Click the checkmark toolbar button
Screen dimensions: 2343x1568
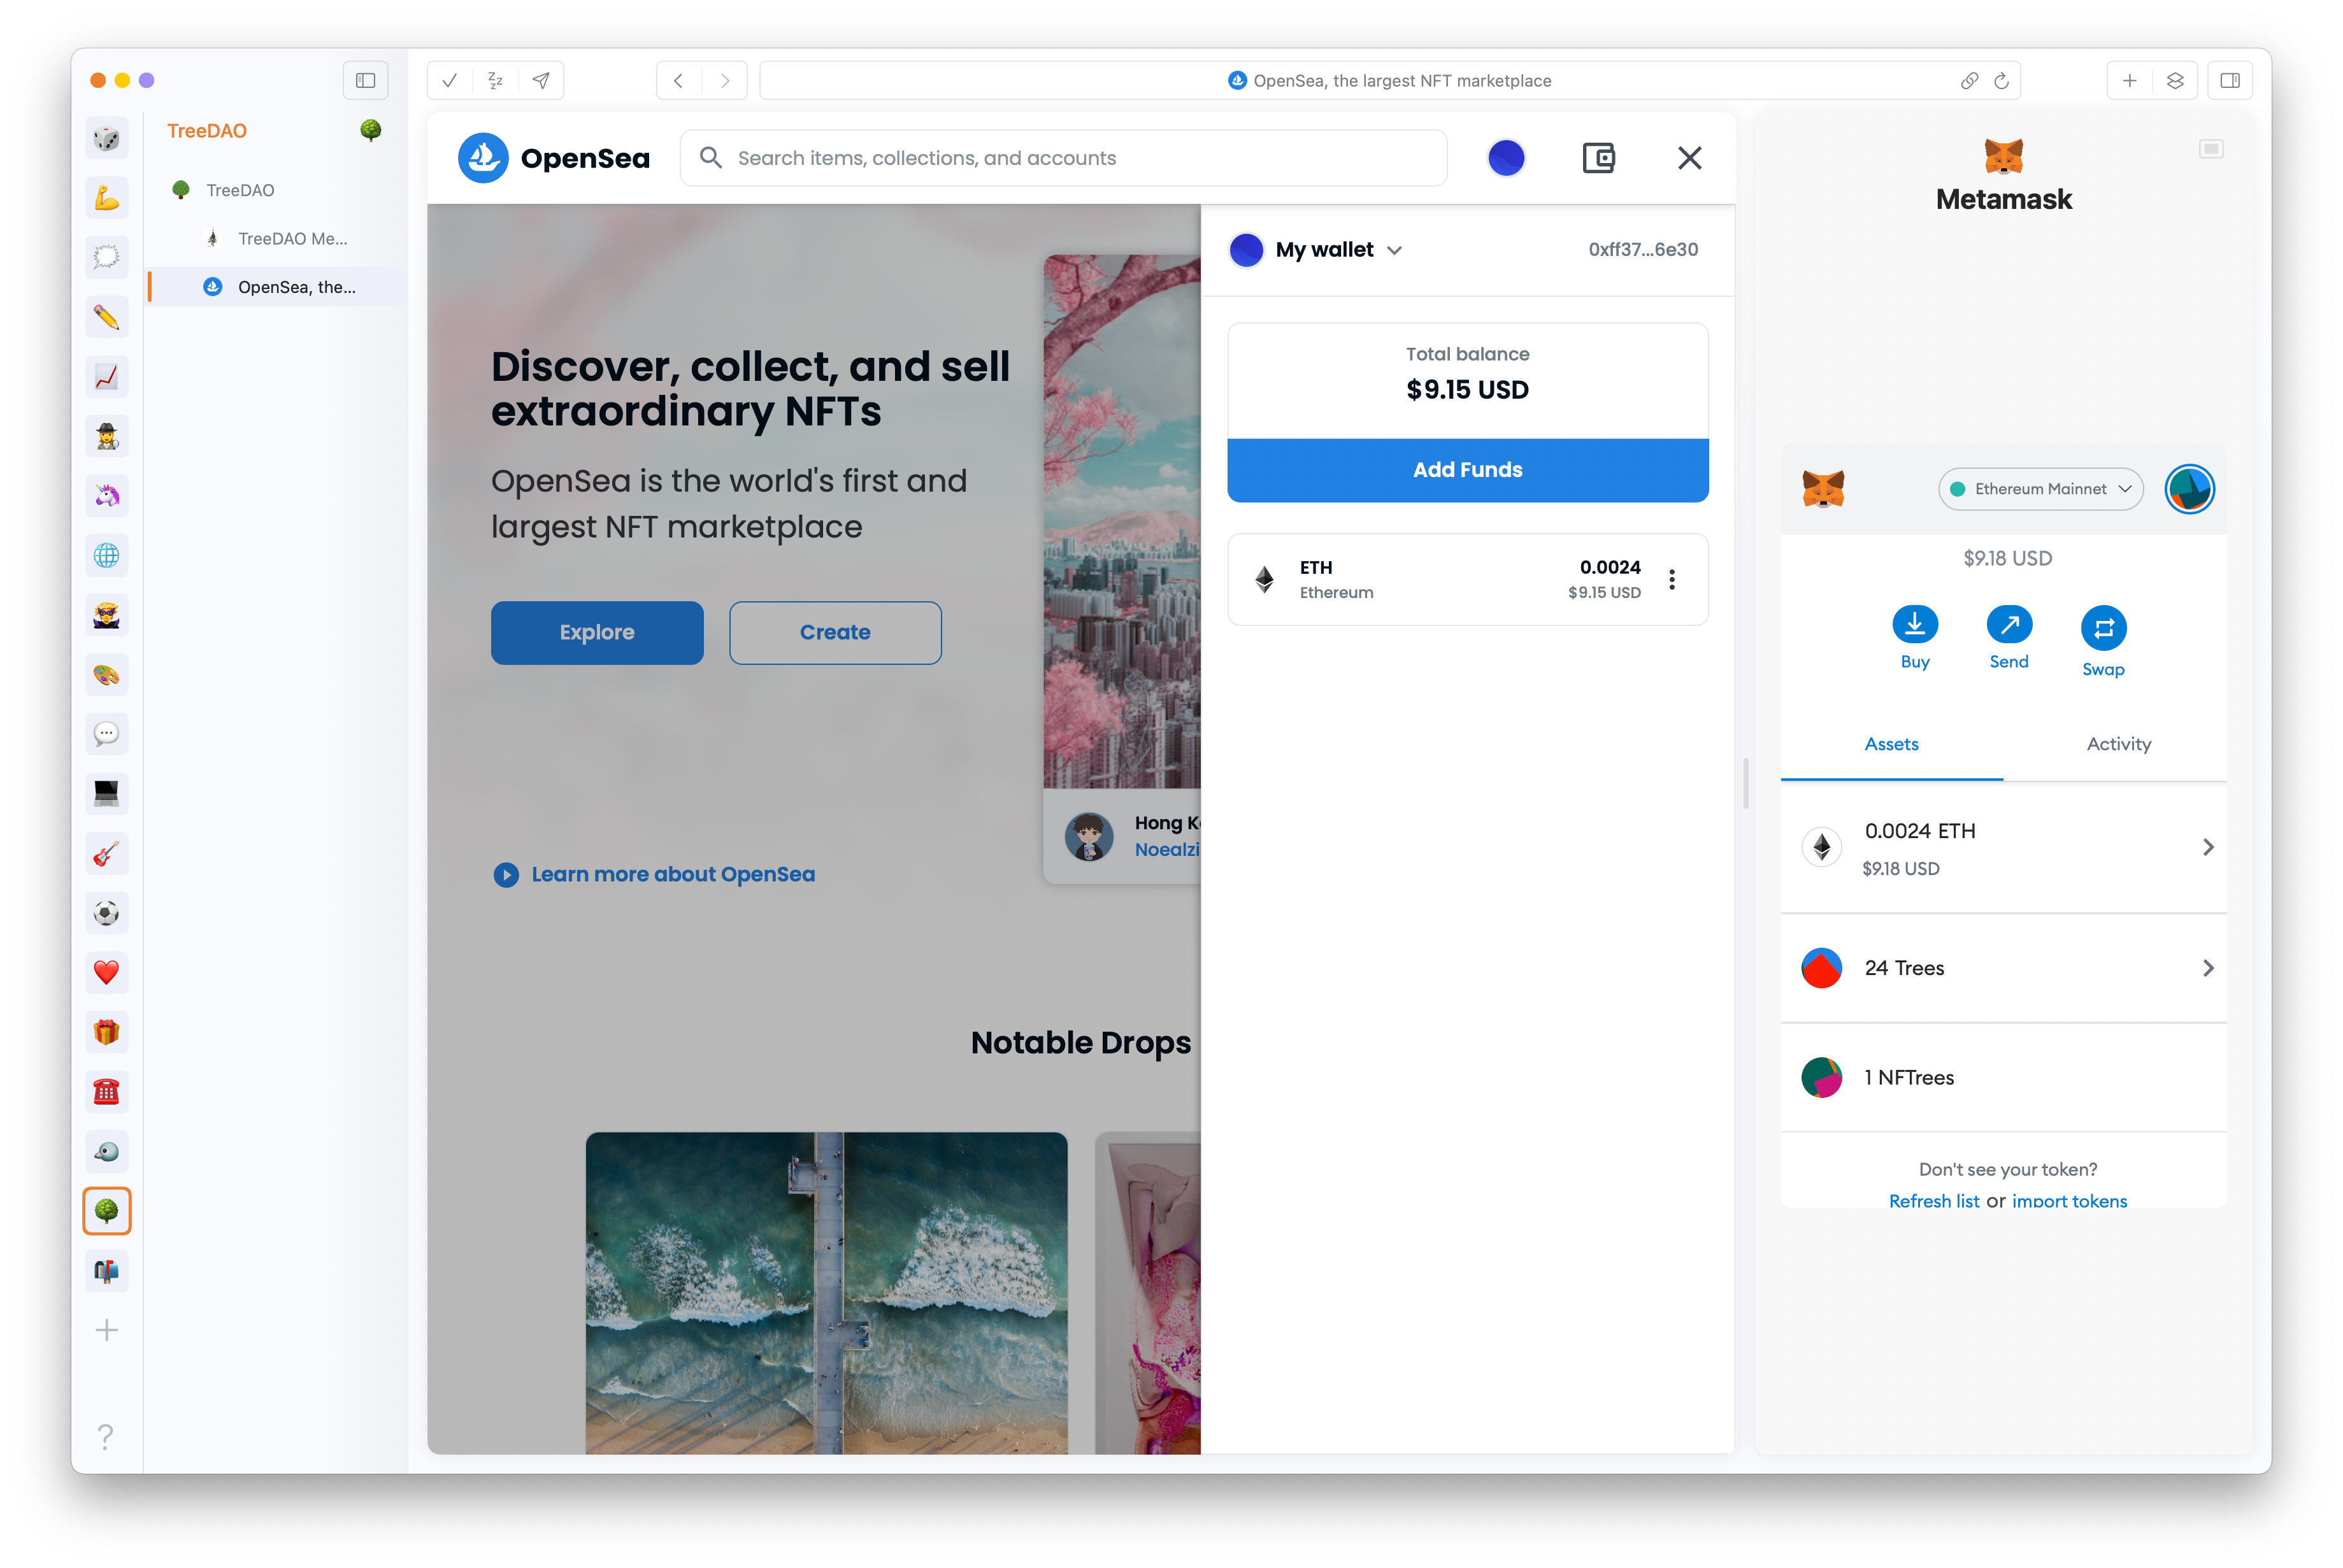[450, 81]
